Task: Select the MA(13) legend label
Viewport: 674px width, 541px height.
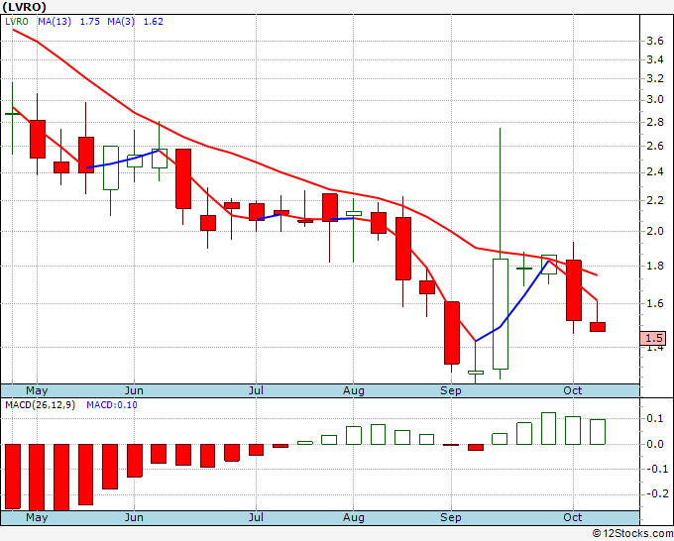Action: pos(55,22)
